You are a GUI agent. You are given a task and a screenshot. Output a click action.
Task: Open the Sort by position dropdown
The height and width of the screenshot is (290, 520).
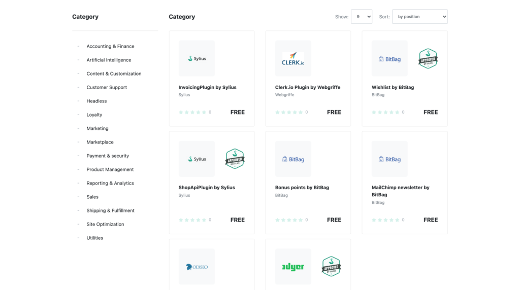(420, 17)
